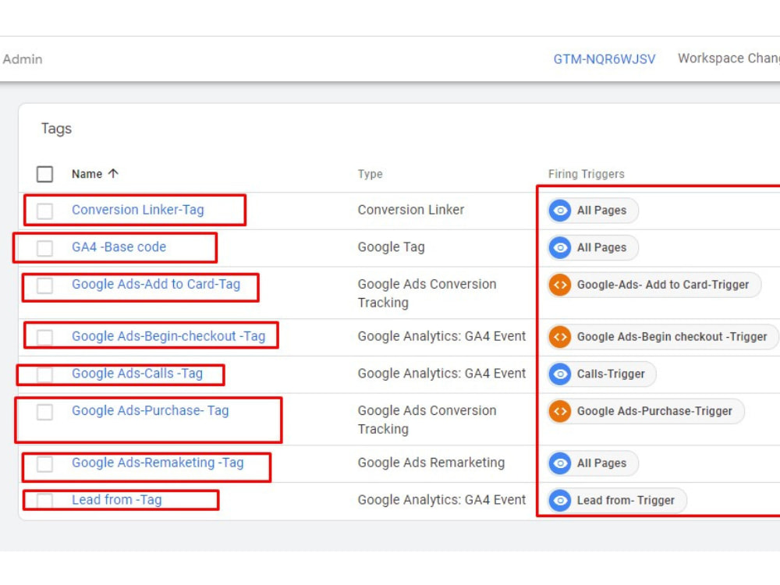Image resolution: width=780 pixels, height=585 pixels.
Task: Open the Google Ads-Purchase-Trigger chip
Action: [x=646, y=411]
